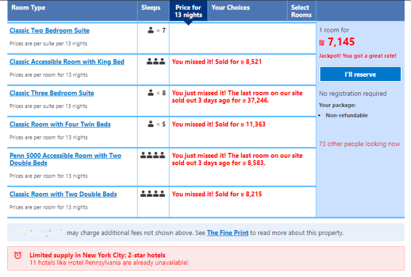Open Classic Two Bedroom Suite link
Viewport: 411px width, 277px height.
(x=49, y=30)
